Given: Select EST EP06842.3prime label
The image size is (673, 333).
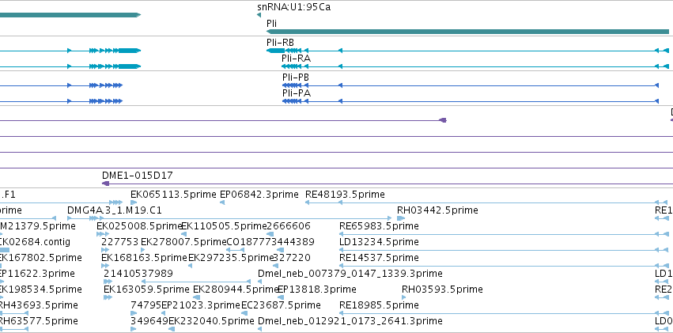Looking at the screenshot, I should pos(259,195).
